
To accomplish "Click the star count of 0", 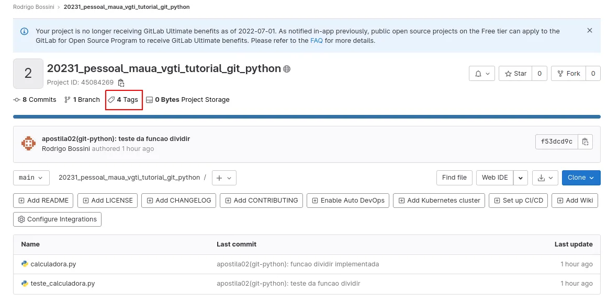I will 539,74.
